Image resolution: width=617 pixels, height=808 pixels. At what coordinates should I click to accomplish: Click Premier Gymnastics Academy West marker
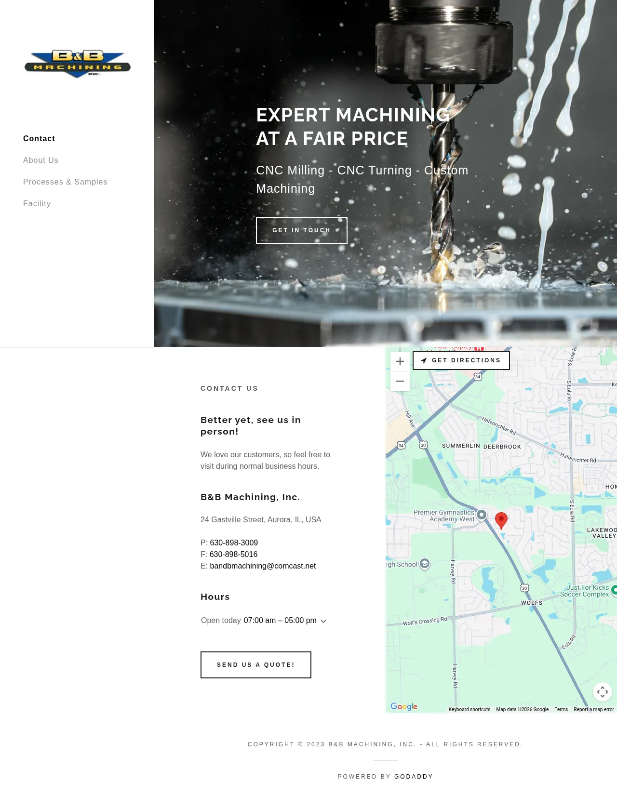(481, 515)
